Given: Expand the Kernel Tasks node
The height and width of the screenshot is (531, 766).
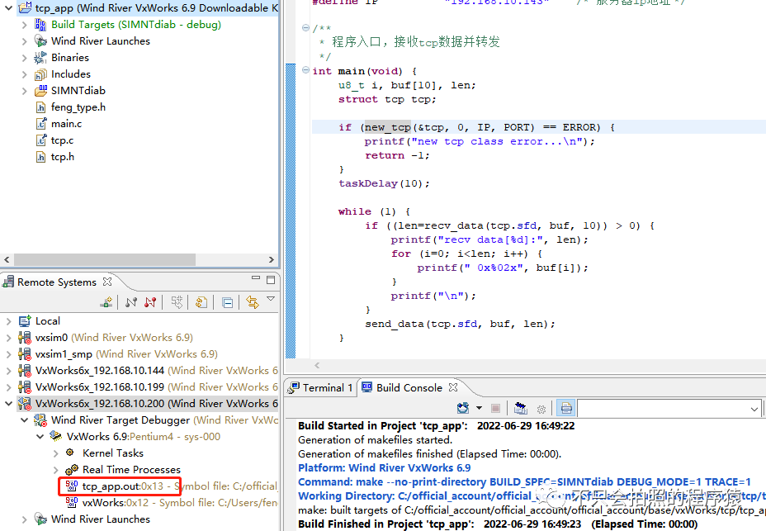Looking at the screenshot, I should (56, 453).
